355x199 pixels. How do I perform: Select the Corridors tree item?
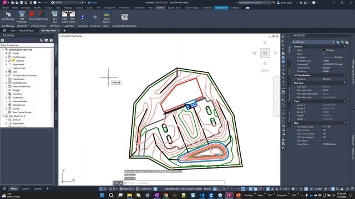tap(17, 94)
